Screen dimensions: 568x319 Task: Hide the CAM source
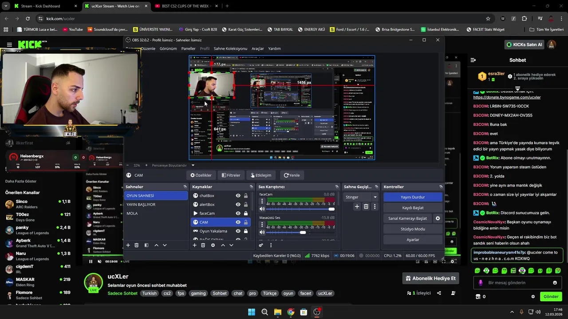(x=238, y=222)
